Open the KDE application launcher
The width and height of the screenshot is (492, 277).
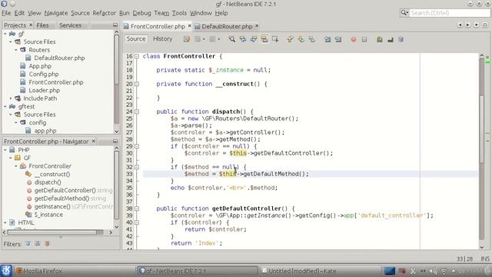pos(6,270)
